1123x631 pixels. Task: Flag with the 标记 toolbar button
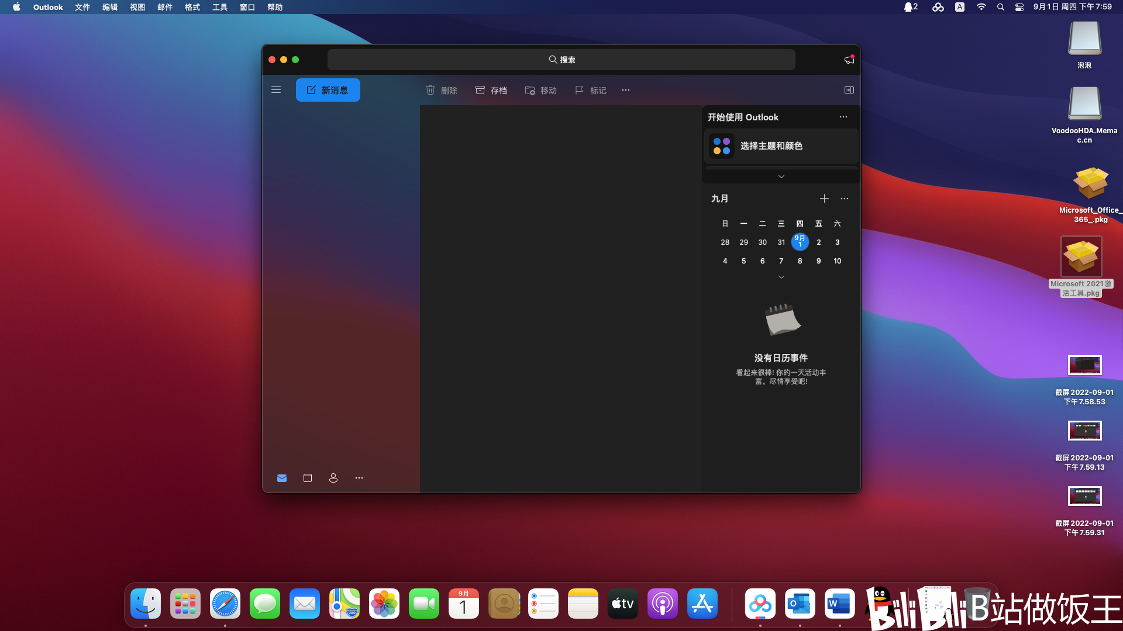[x=591, y=90]
